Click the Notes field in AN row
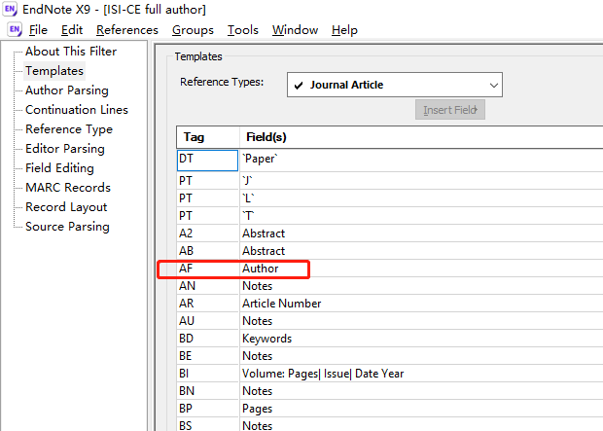 click(x=421, y=286)
